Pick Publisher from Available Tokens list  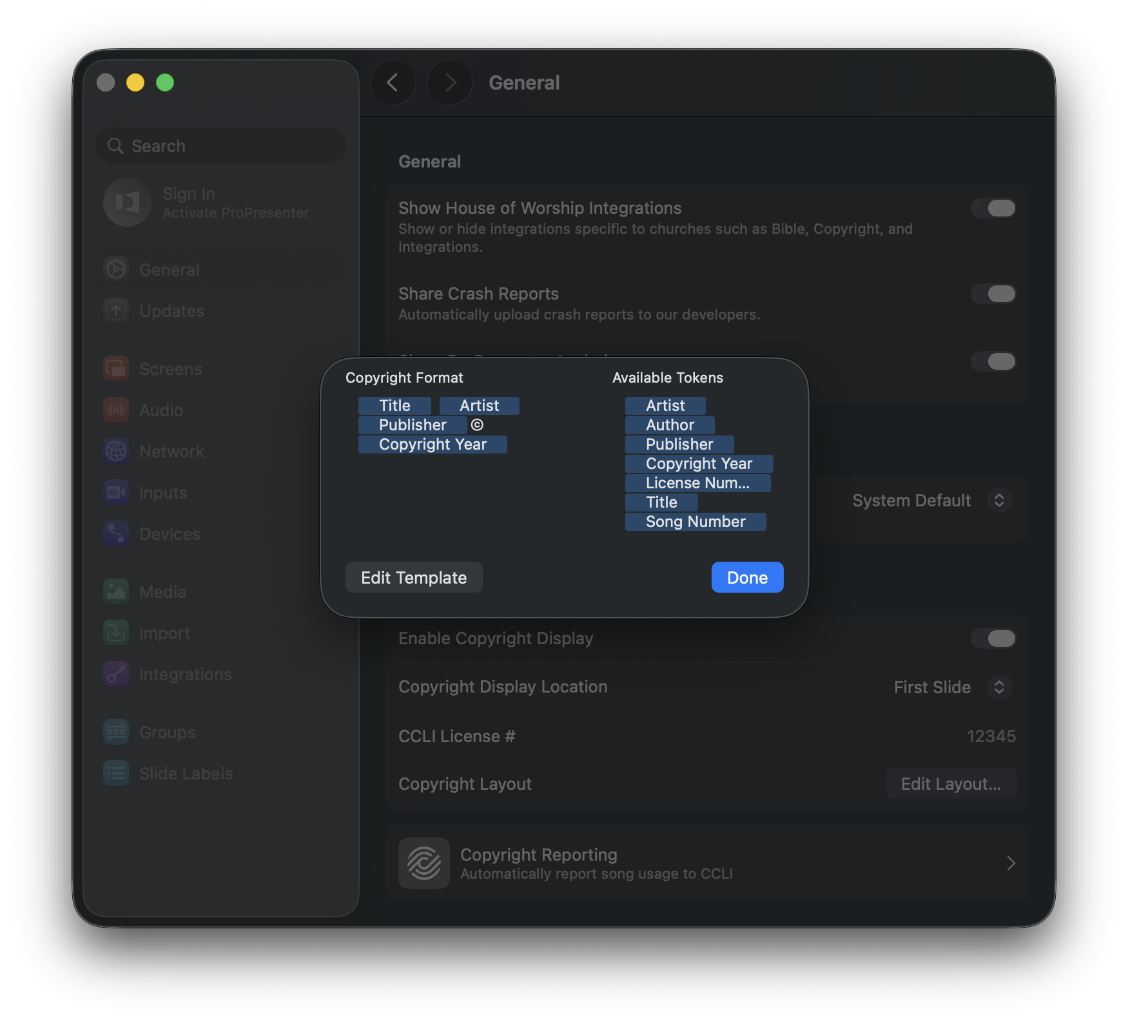point(679,445)
